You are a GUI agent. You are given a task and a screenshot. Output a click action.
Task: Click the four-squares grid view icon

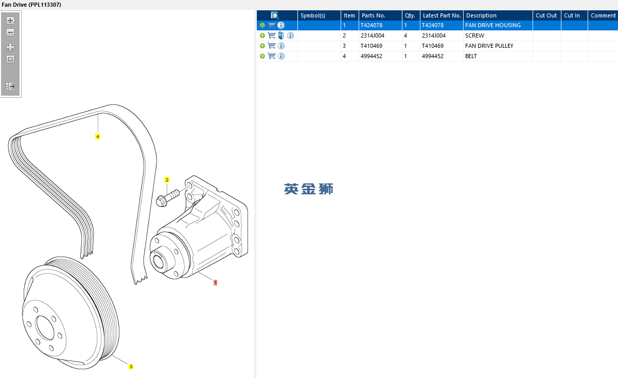tap(10, 47)
